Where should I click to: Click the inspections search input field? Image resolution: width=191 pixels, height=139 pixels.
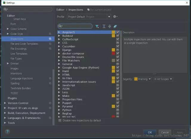[75, 26]
